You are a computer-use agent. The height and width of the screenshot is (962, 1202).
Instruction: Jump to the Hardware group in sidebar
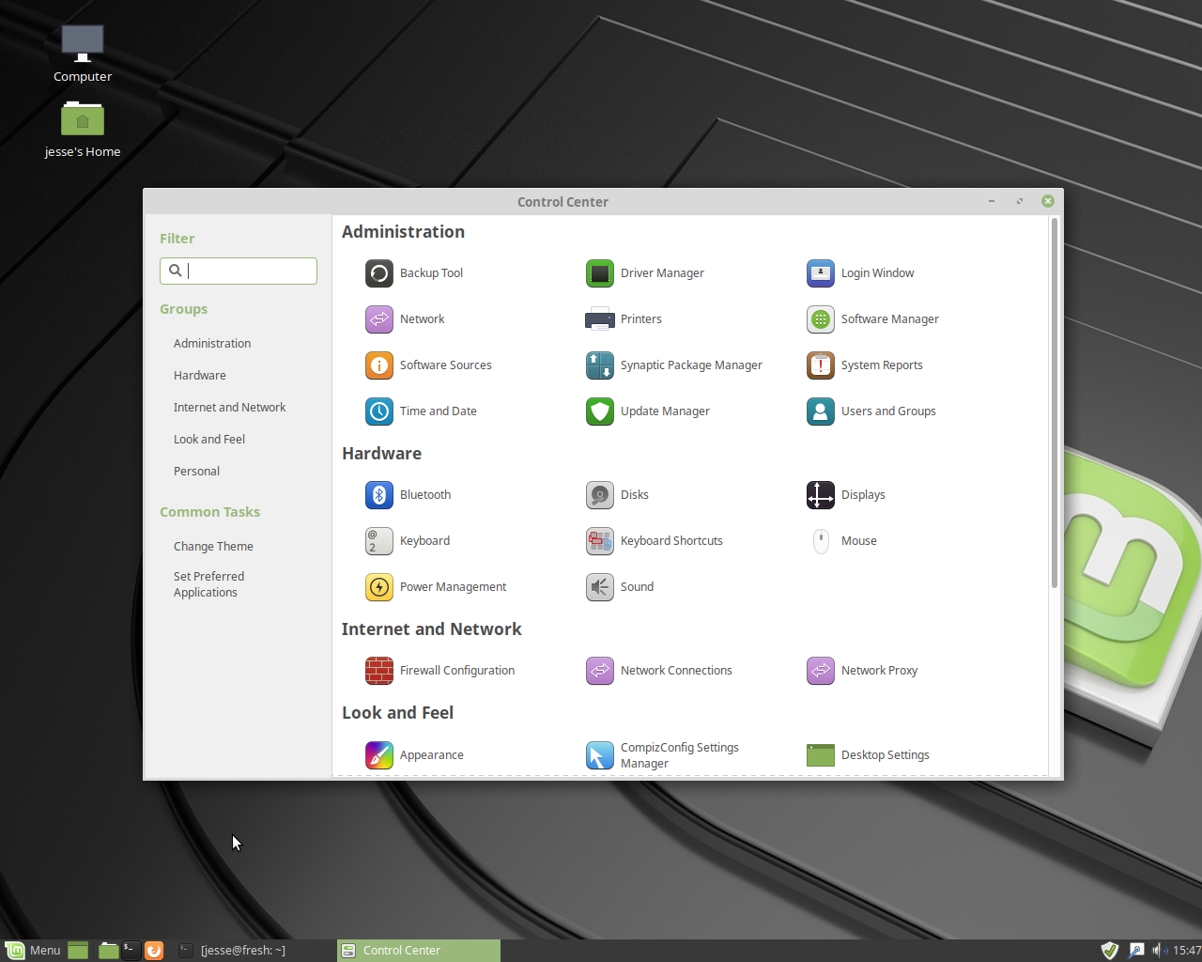click(x=200, y=376)
